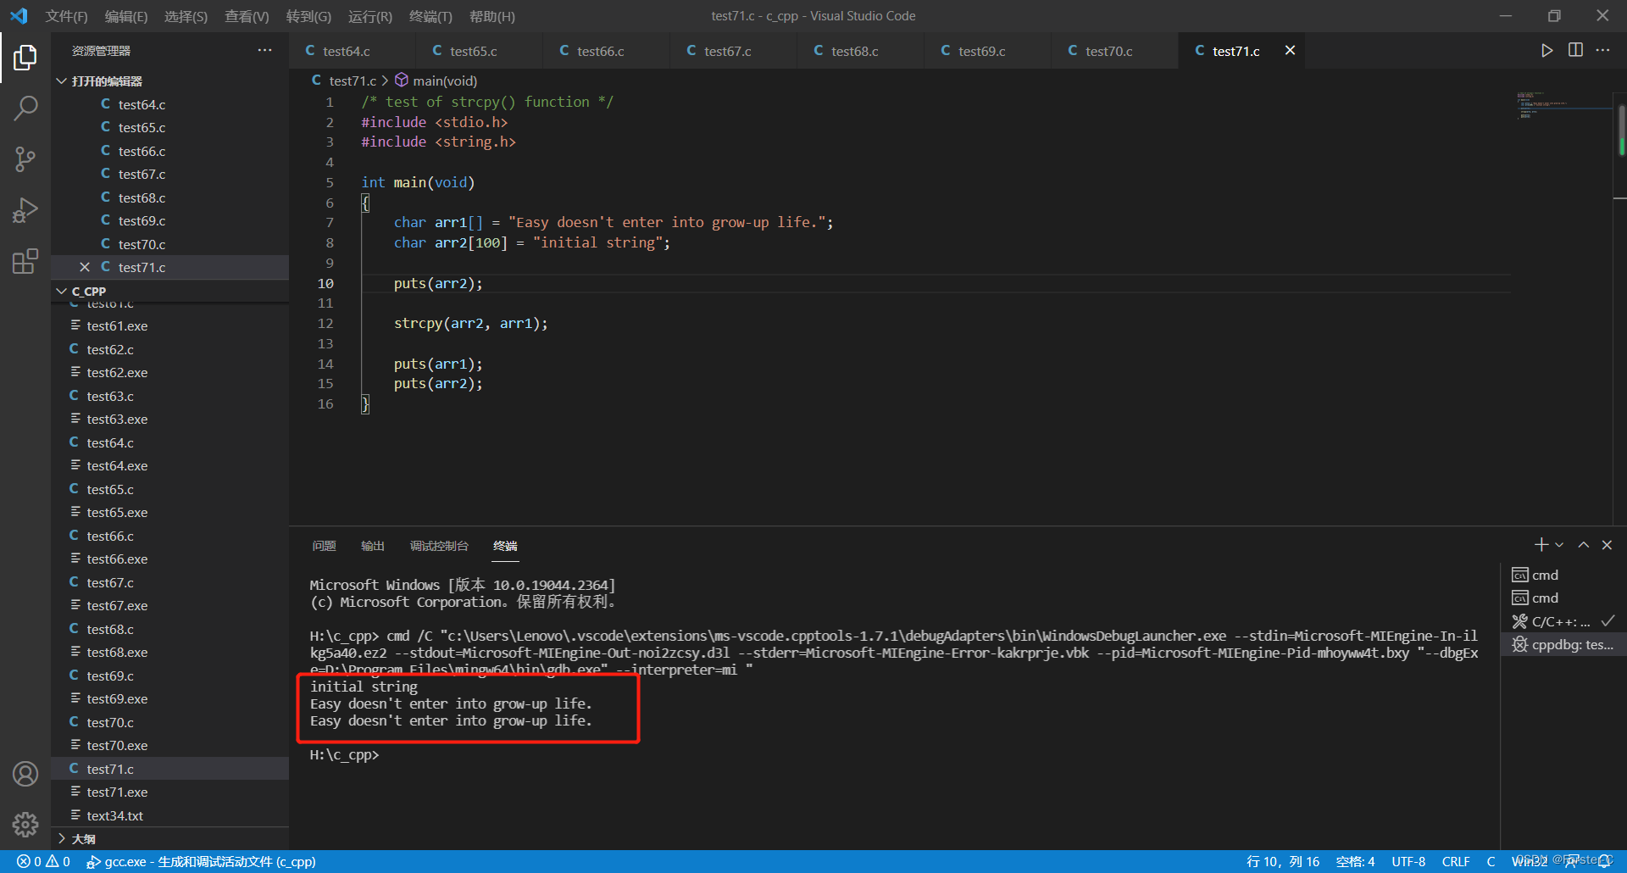The width and height of the screenshot is (1627, 873).
Task: Open test65.exe in the file tree
Action: pos(169,513)
